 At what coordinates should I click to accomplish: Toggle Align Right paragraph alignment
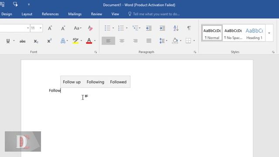click(x=135, y=41)
